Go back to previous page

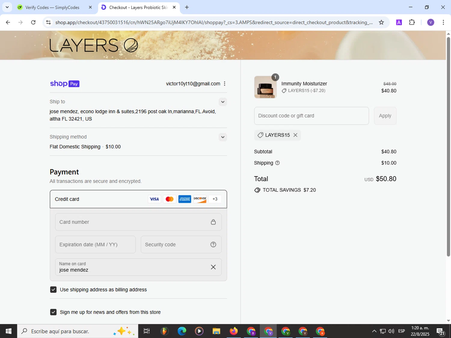tap(8, 22)
